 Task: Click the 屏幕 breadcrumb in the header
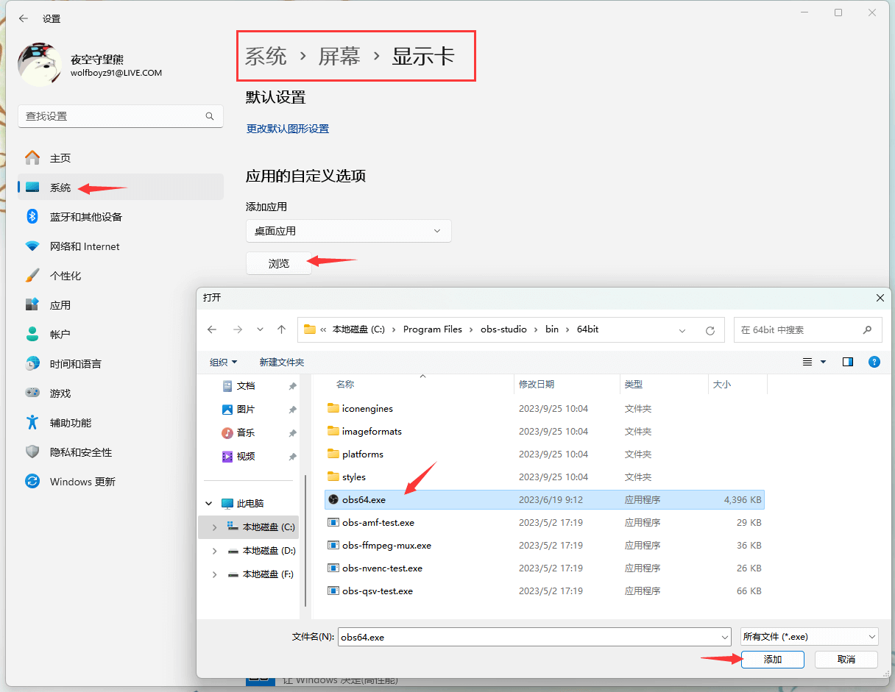pos(339,56)
